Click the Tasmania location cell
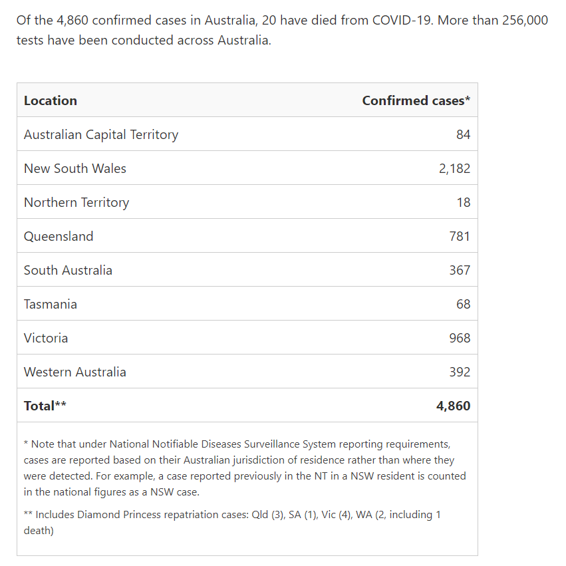The width and height of the screenshot is (566, 566). tap(51, 305)
